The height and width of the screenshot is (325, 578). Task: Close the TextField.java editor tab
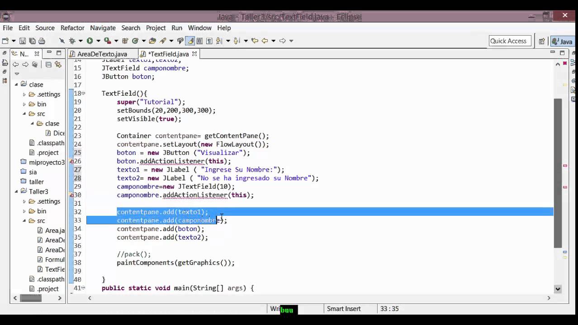(194, 54)
